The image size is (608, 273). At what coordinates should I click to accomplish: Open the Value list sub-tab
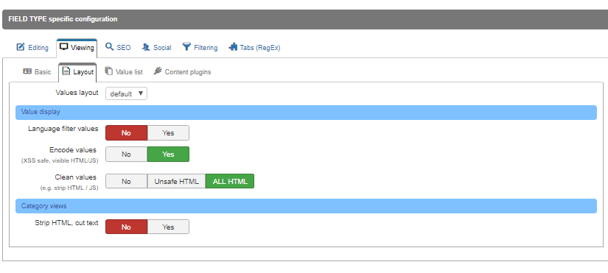click(x=124, y=72)
